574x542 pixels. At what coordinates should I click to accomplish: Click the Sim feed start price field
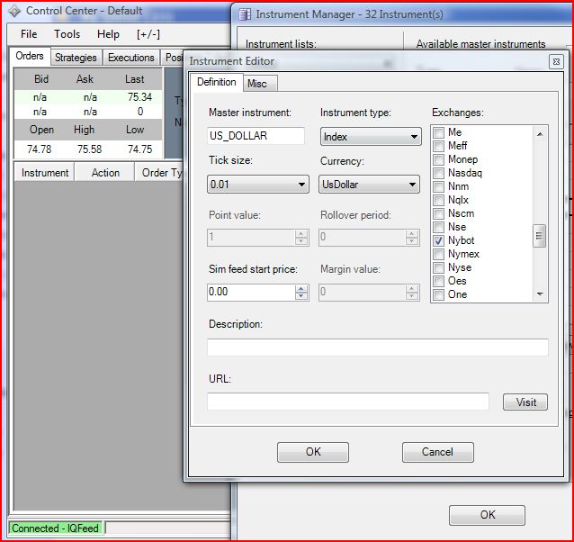pos(251,293)
